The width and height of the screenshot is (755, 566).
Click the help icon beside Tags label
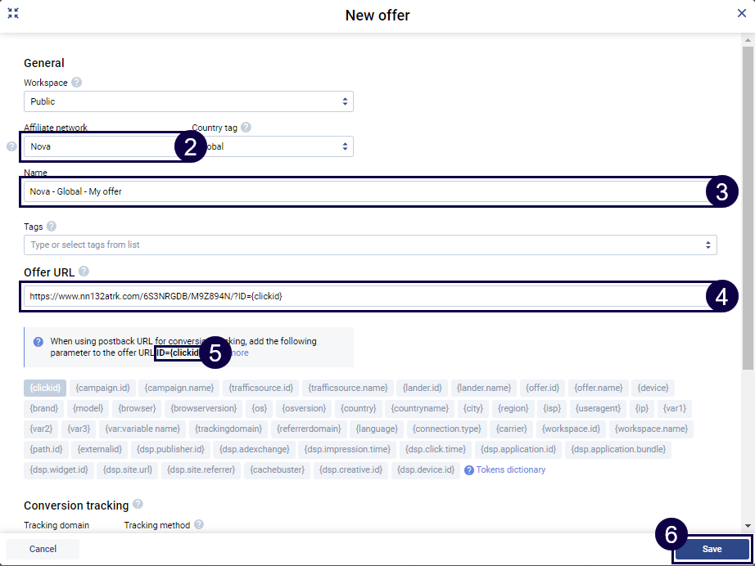point(52,227)
